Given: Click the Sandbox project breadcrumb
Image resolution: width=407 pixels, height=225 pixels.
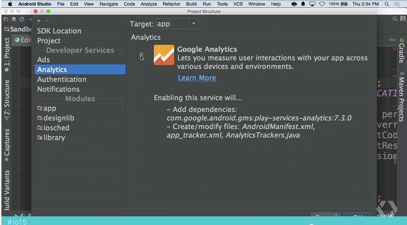Looking at the screenshot, I should pyautogui.click(x=18, y=29).
